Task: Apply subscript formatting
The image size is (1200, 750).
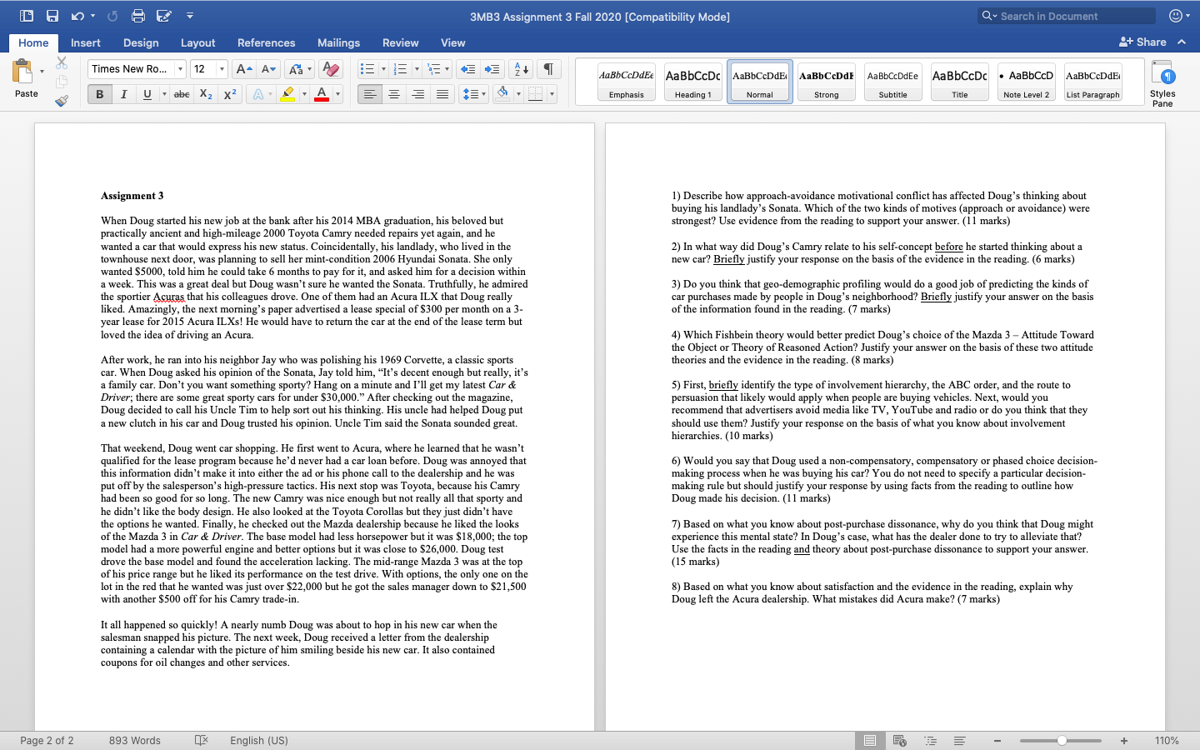Action: (x=206, y=94)
